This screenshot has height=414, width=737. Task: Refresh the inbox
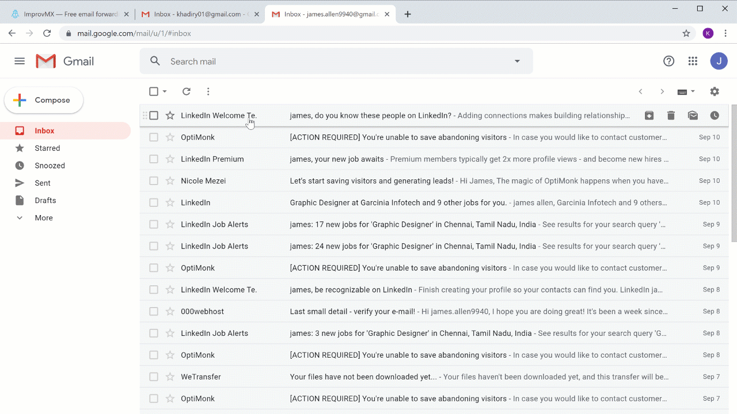[186, 91]
